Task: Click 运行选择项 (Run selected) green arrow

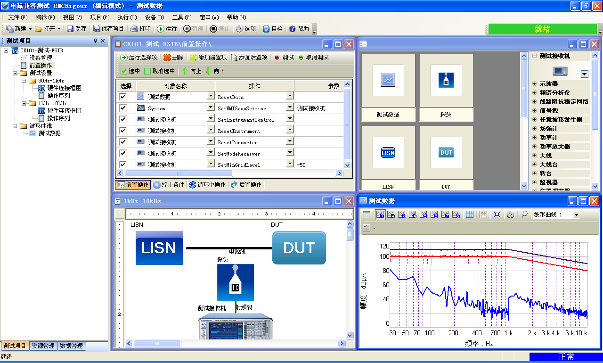Action: coord(124,58)
